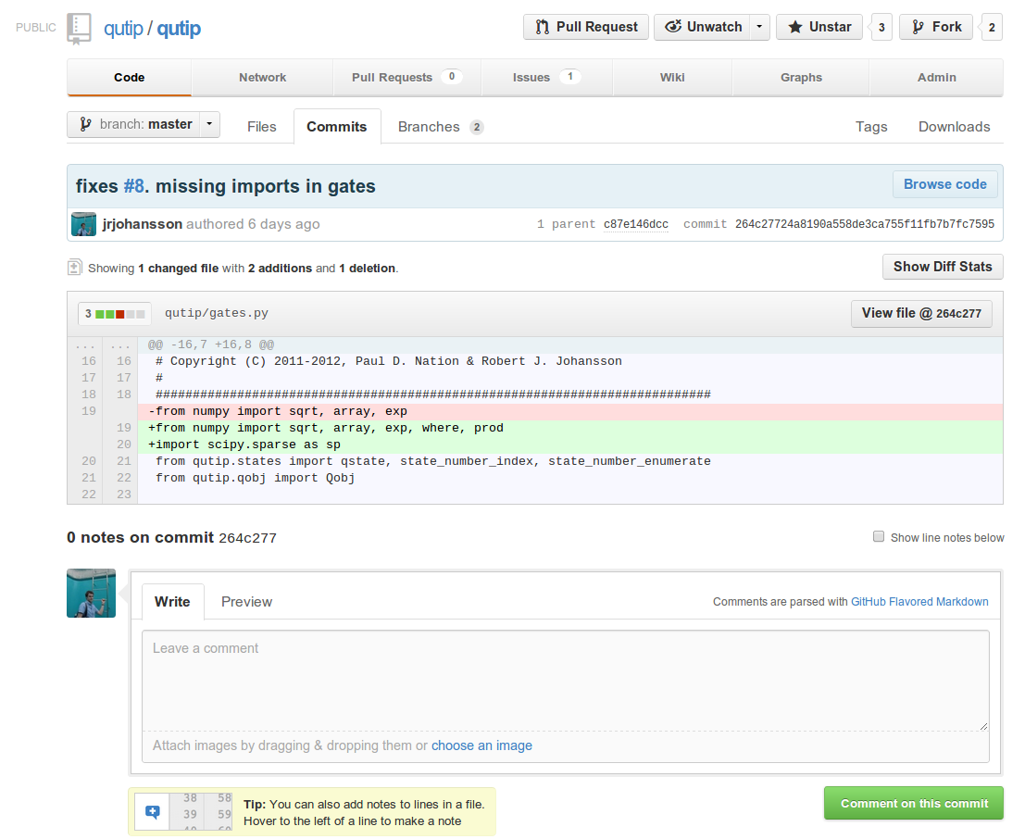Click Comment on this commit button
Screen dimensions: 1025x839
coord(913,803)
